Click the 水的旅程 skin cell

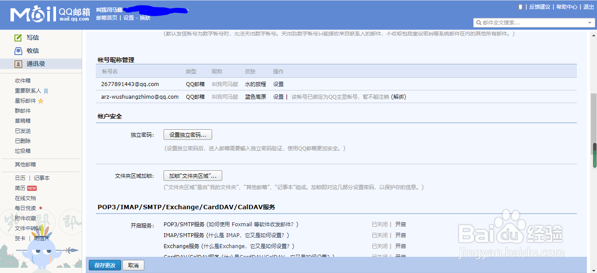point(255,84)
